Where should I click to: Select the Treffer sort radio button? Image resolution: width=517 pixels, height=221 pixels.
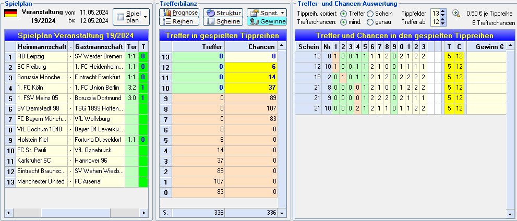(x=343, y=14)
